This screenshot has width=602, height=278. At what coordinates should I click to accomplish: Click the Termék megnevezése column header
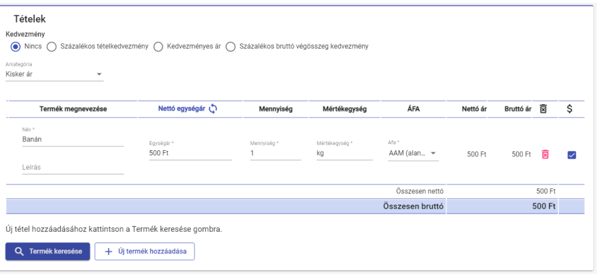click(73, 109)
